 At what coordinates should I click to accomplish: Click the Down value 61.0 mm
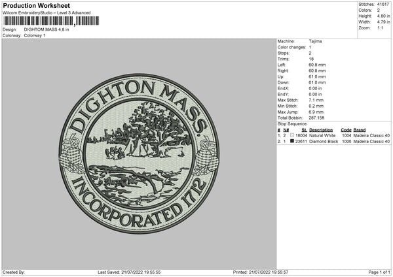click(317, 82)
